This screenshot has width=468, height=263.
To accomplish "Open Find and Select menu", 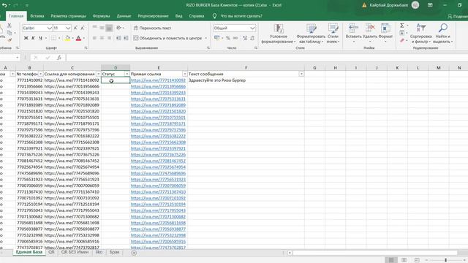I will (x=443, y=34).
